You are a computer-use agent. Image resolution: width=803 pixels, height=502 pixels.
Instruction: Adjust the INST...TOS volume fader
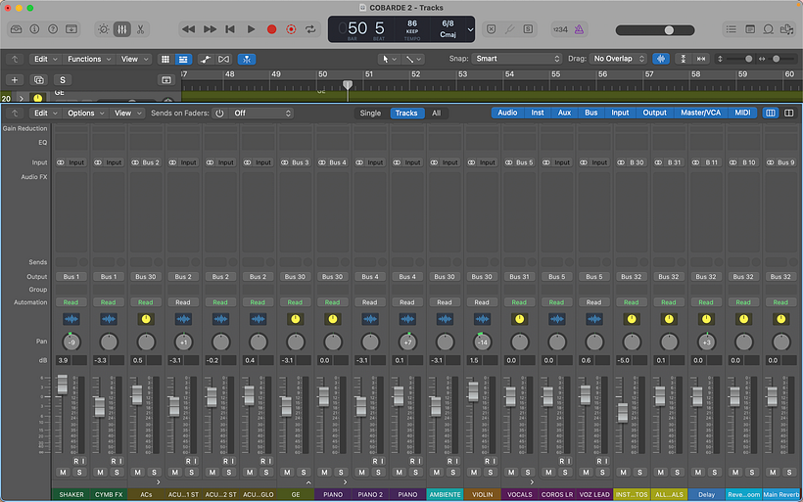tap(622, 412)
